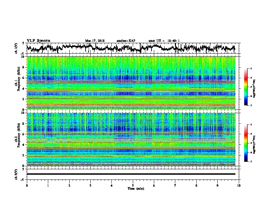The height and width of the screenshot is (208, 269).
Task: Click the flat black ch.3 voltage trace
Action: coord(131,174)
